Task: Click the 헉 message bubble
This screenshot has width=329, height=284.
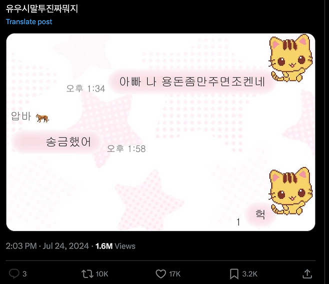Action: click(260, 214)
